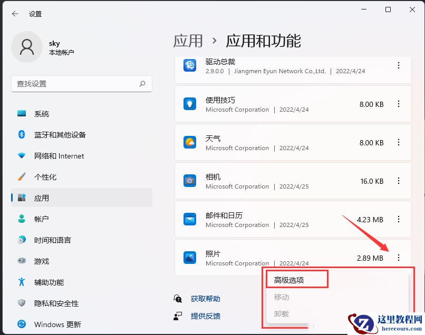Click the Windows 更新 icon in sidebar
The width and height of the screenshot is (425, 335).
pos(21,324)
